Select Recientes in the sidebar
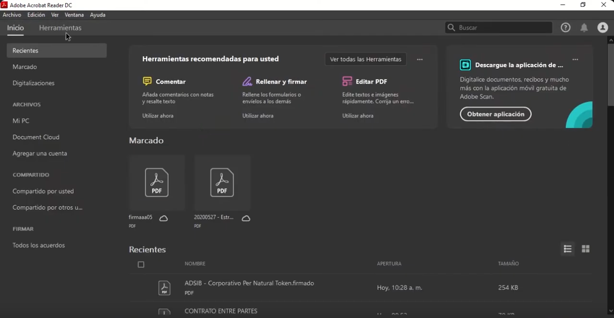 point(57,50)
